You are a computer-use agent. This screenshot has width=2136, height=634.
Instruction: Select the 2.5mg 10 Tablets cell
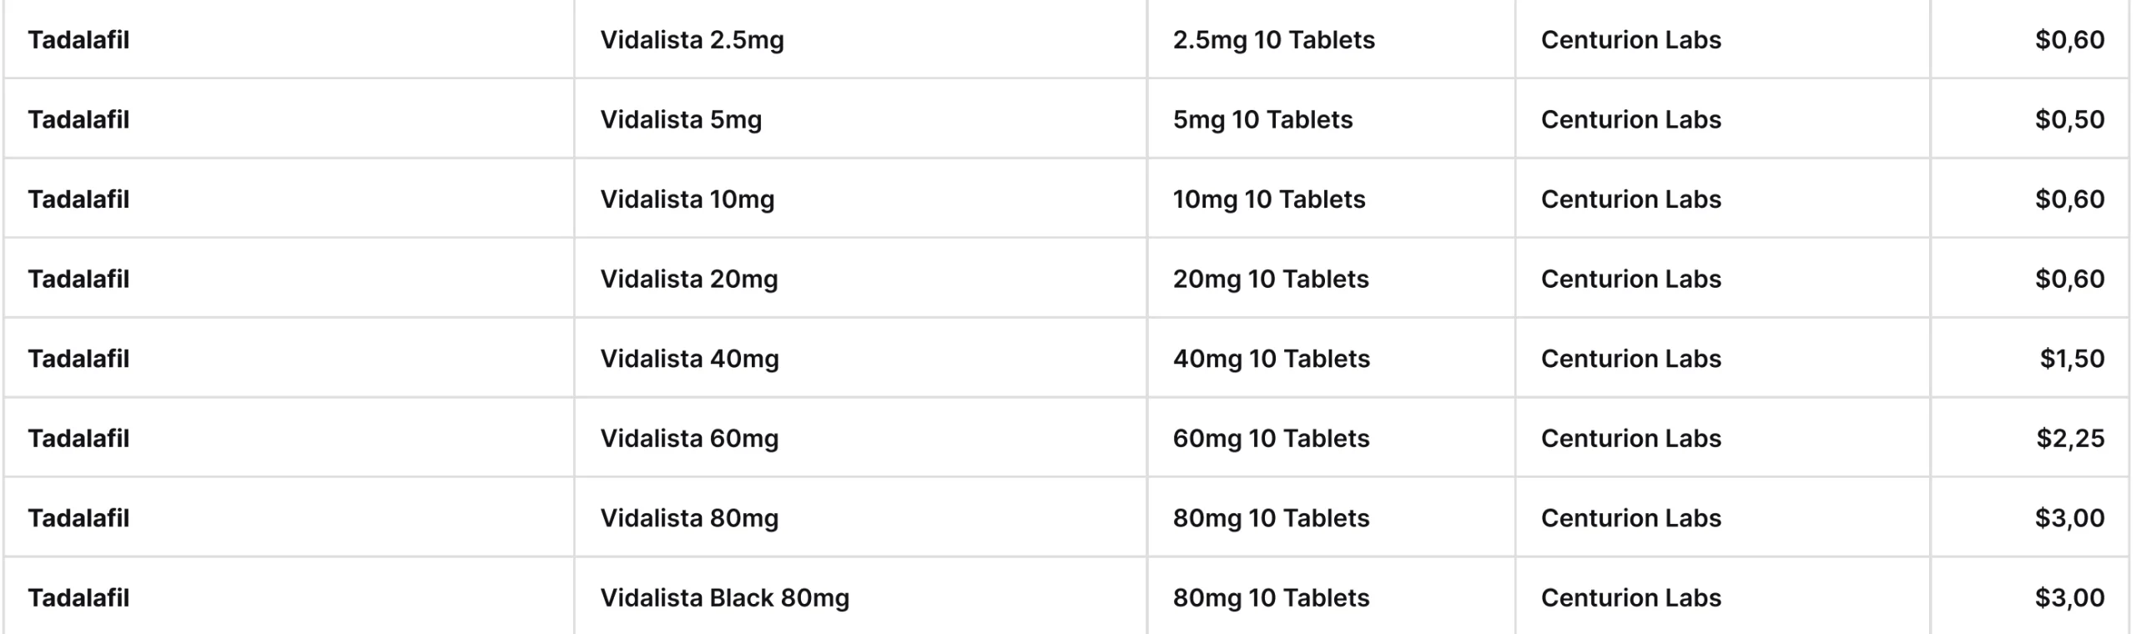point(1273,40)
